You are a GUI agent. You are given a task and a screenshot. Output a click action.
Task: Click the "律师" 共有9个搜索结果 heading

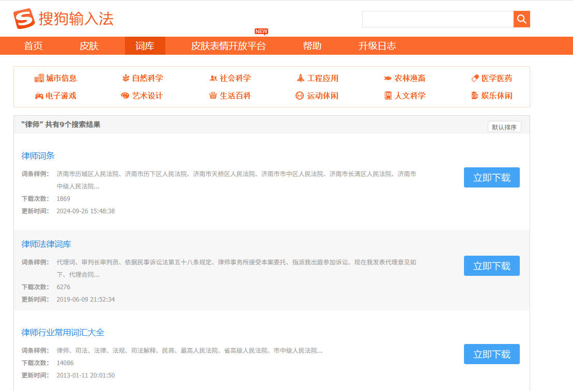60,124
